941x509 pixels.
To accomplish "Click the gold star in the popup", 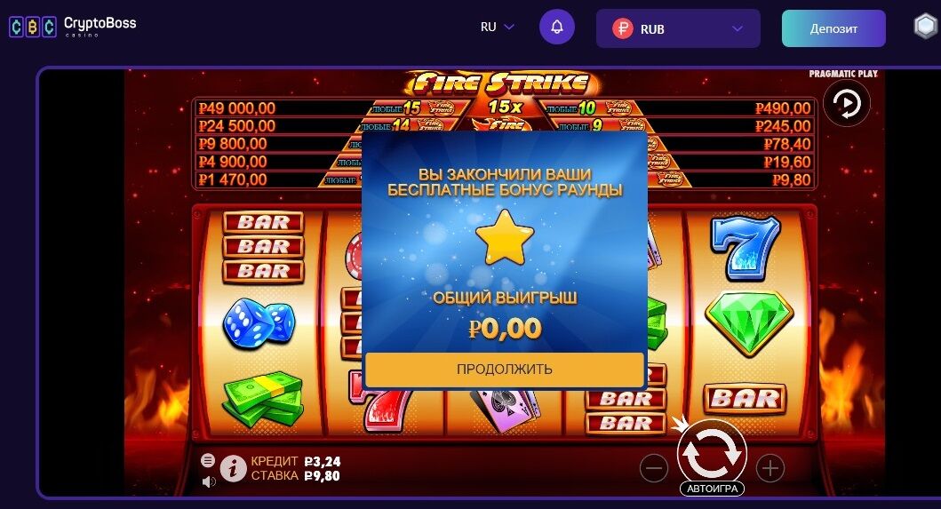I will pos(505,237).
